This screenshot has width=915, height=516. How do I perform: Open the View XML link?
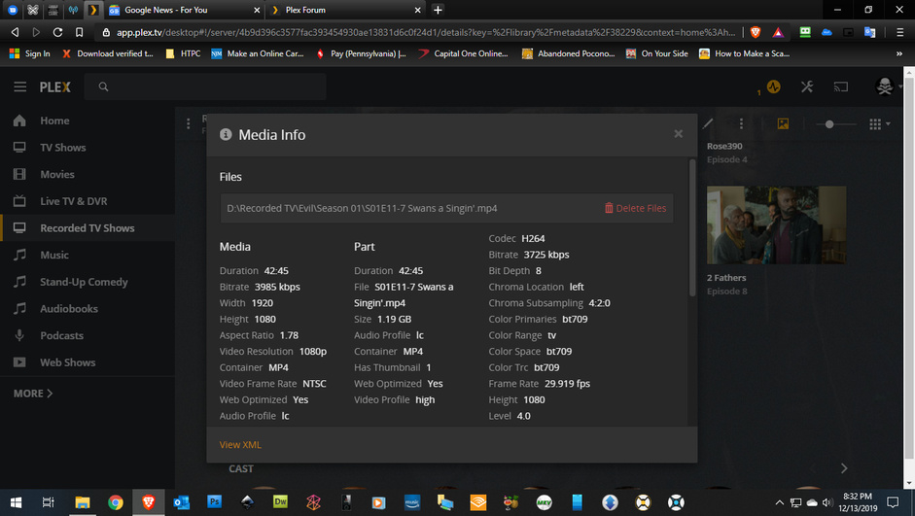click(240, 444)
